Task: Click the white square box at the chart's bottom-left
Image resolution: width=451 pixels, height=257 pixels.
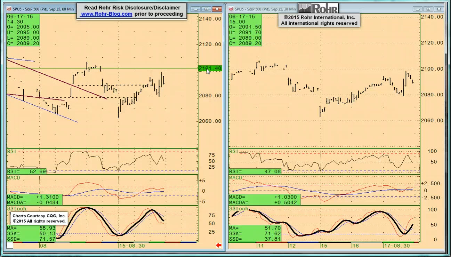Action: coord(10,246)
